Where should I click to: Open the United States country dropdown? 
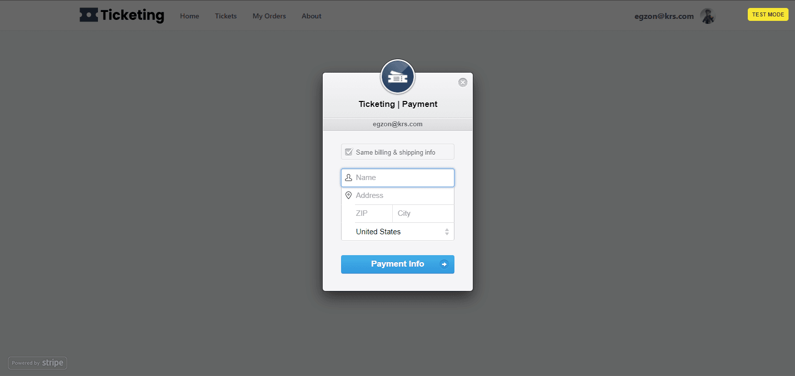click(x=397, y=232)
